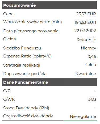Select the Cena label

[x=8, y=14]
